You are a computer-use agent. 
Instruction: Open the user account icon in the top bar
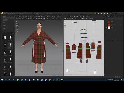click(x=102, y=13)
